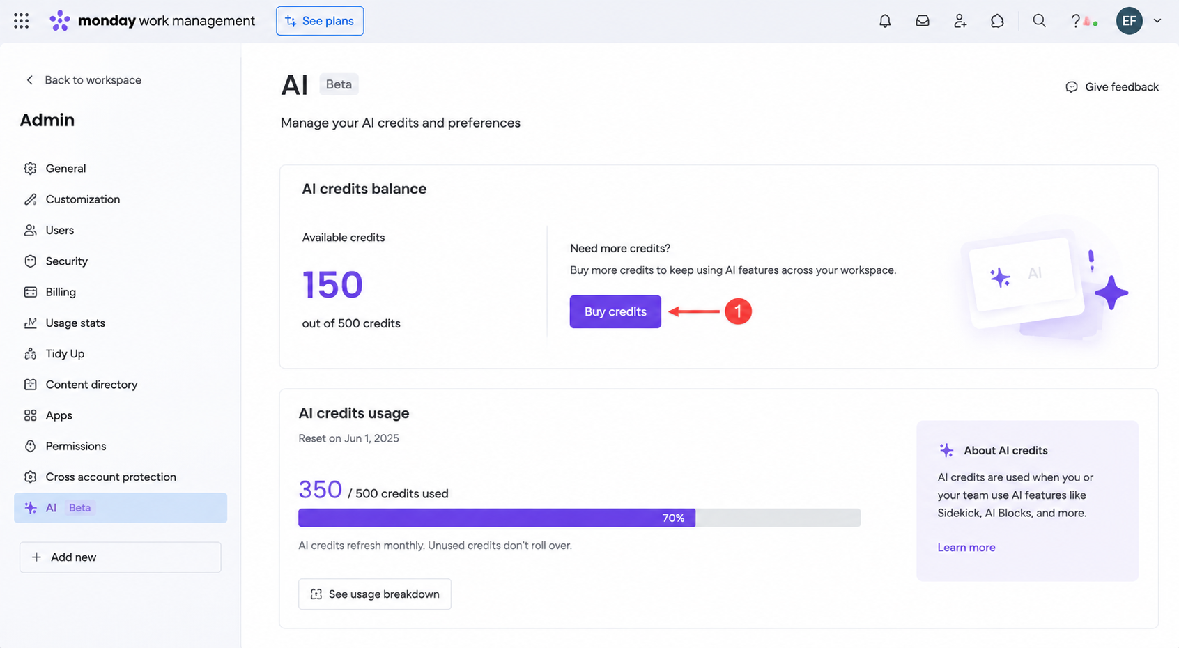Click the Usage stats chart icon
Image resolution: width=1179 pixels, height=648 pixels.
point(30,323)
